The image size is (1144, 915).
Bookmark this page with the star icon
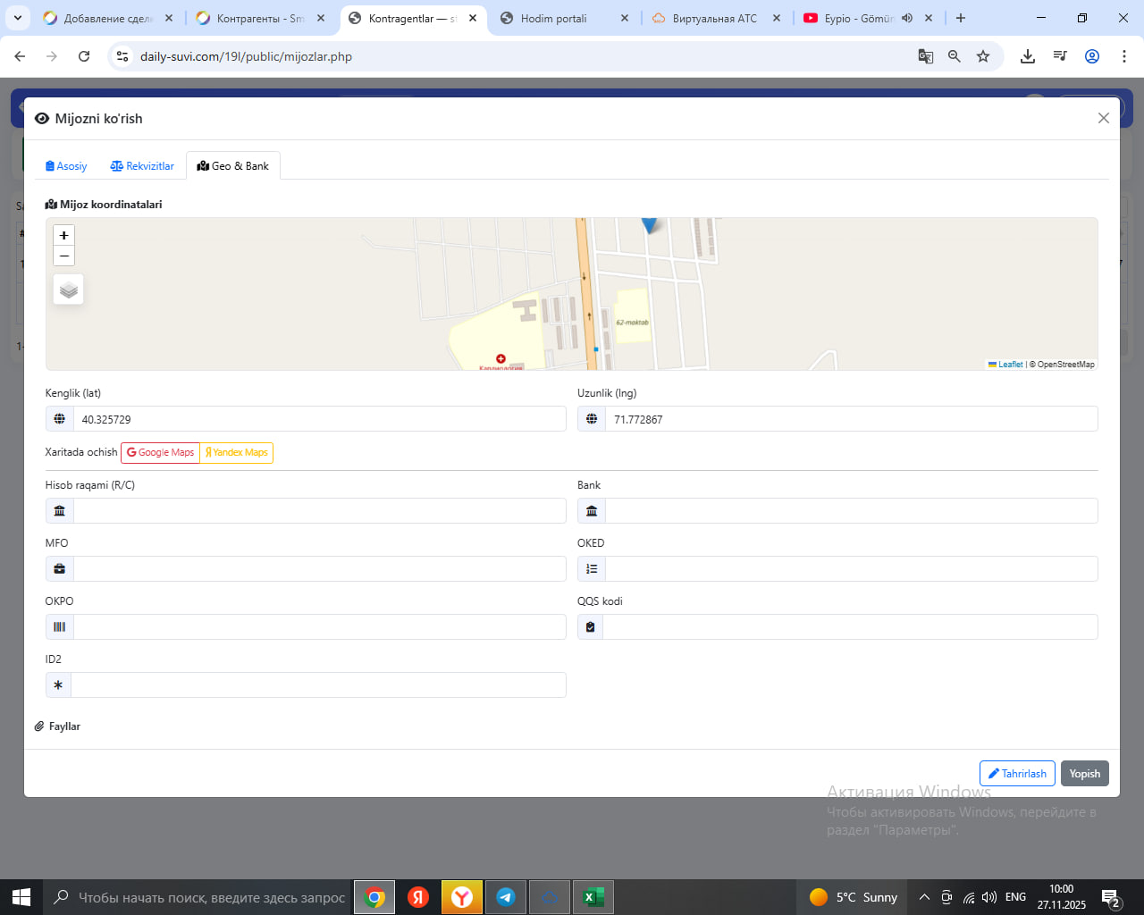pyautogui.click(x=983, y=56)
